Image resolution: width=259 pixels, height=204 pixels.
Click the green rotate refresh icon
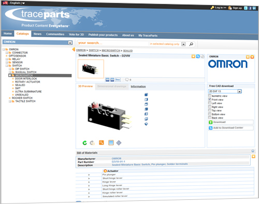pyautogui.click(x=84, y=143)
